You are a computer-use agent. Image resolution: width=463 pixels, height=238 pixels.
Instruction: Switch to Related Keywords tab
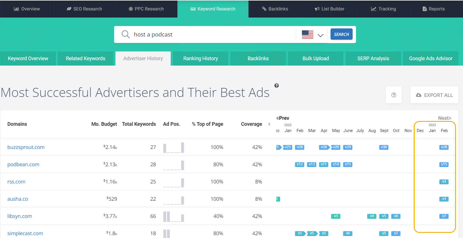pyautogui.click(x=85, y=59)
